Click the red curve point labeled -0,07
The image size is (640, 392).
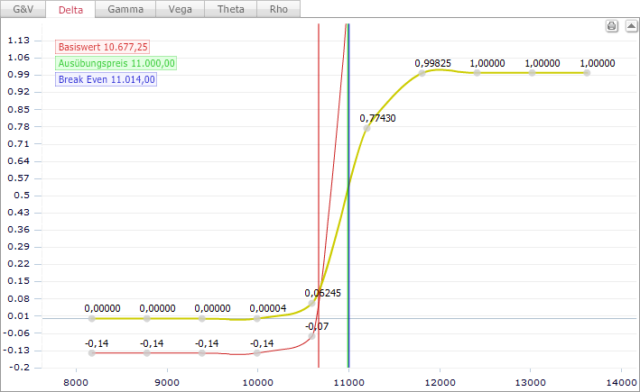tap(312, 335)
